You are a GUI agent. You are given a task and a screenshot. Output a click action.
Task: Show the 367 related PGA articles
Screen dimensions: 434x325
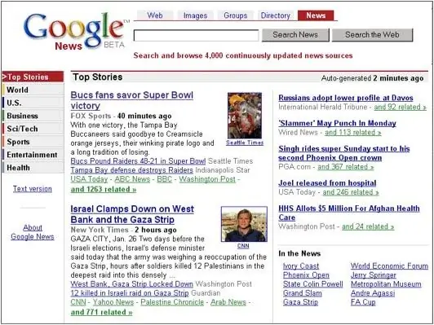[346, 167]
